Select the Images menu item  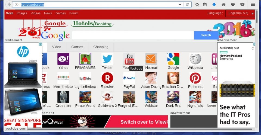22,13
